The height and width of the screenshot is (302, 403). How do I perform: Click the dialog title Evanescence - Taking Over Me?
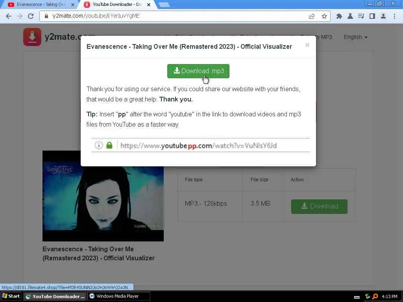[x=189, y=46]
